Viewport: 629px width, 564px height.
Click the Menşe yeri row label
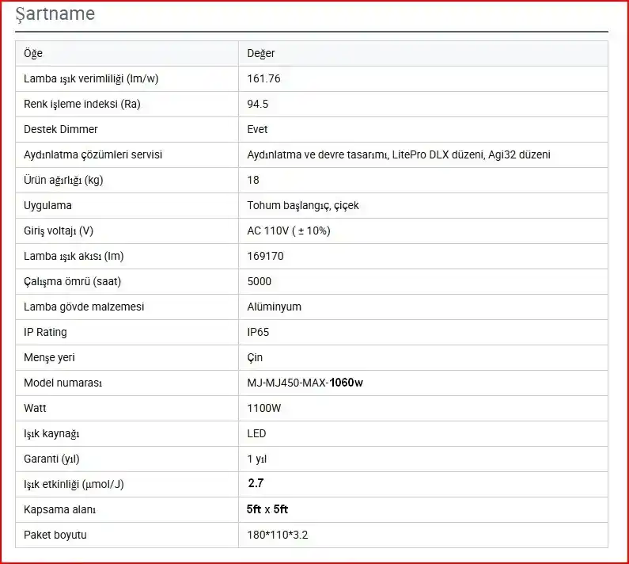click(49, 357)
